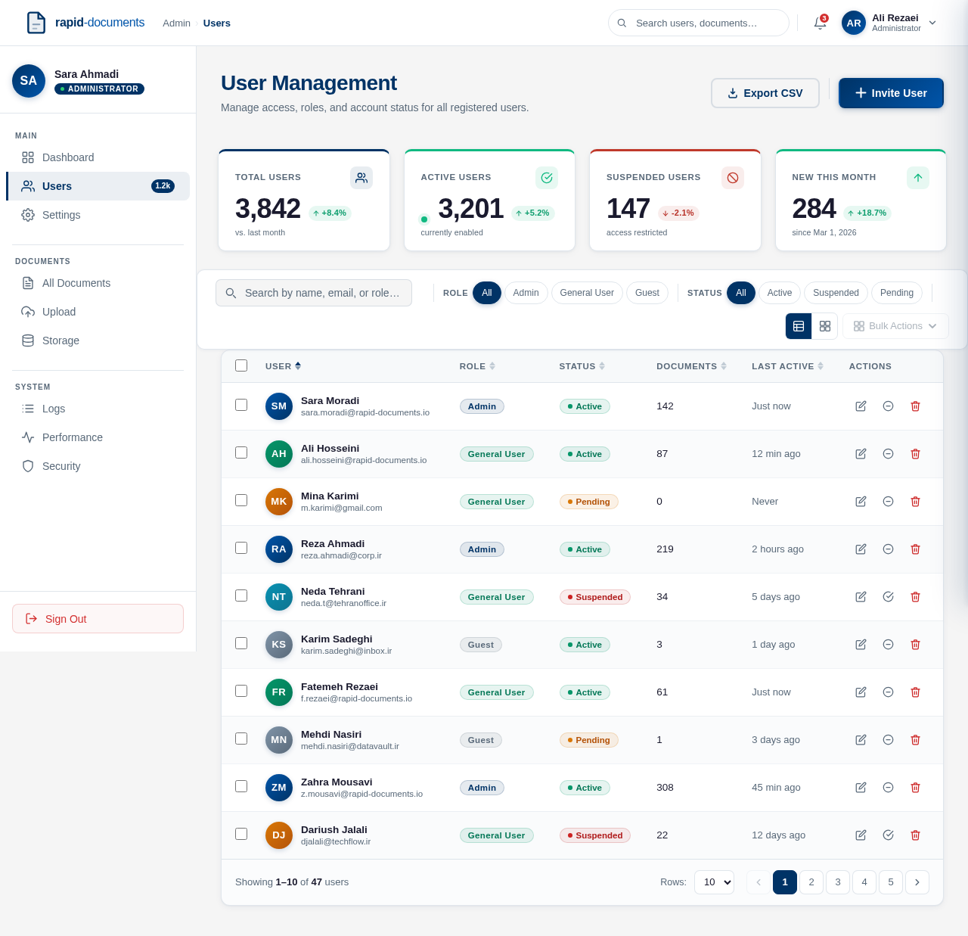Select the Suspended status filter
Screen dimensions: 968x936
tap(835, 293)
